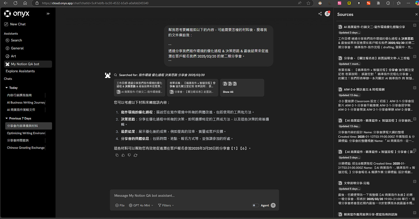
Task: Click Notion icon beside AIW-2-6-預計產出
Action: point(340,89)
